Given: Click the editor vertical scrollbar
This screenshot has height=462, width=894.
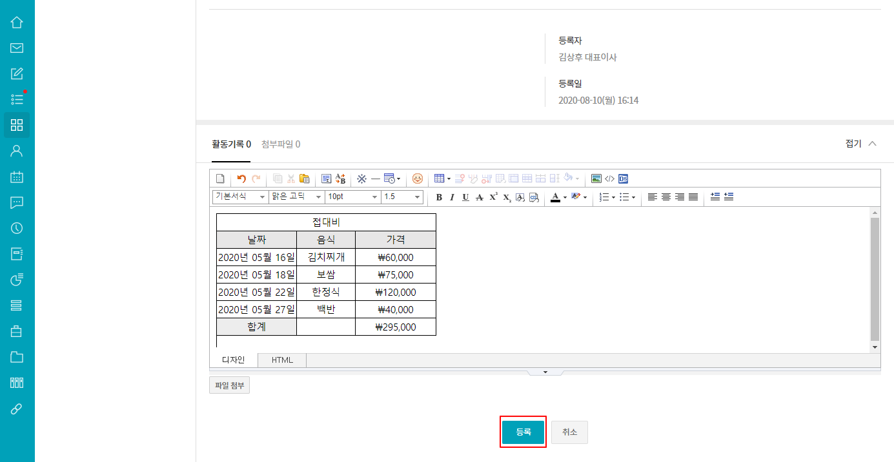Looking at the screenshot, I should click(x=875, y=278).
